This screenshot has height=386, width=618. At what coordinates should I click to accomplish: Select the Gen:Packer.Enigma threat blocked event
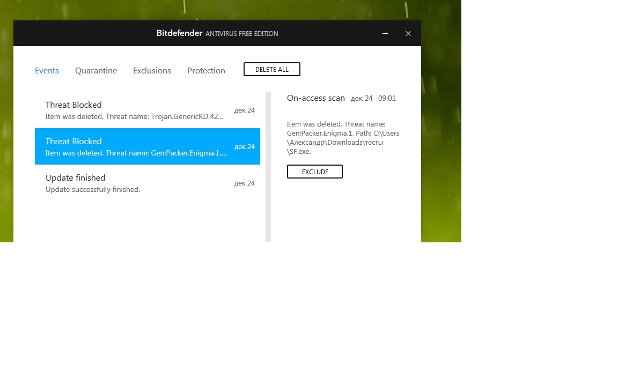click(x=148, y=146)
